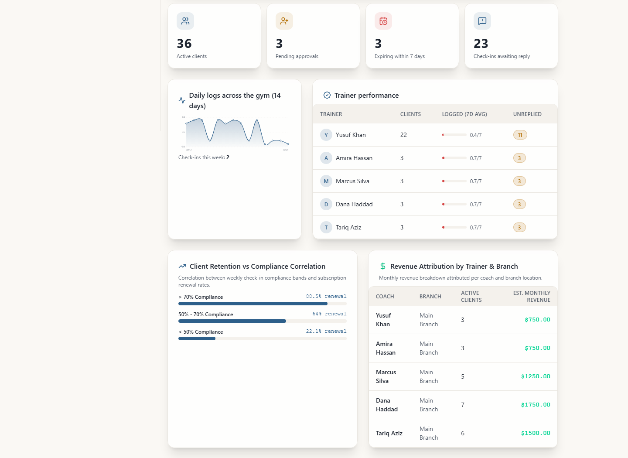Click the > 70% Compliance progress bar
628x458 pixels.
coord(263,304)
